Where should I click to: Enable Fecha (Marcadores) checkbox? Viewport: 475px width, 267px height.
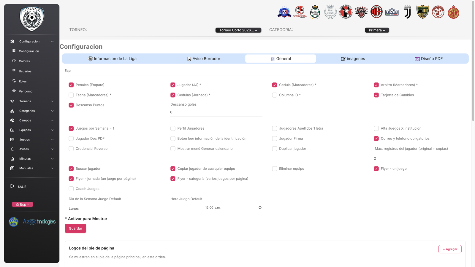click(71, 95)
